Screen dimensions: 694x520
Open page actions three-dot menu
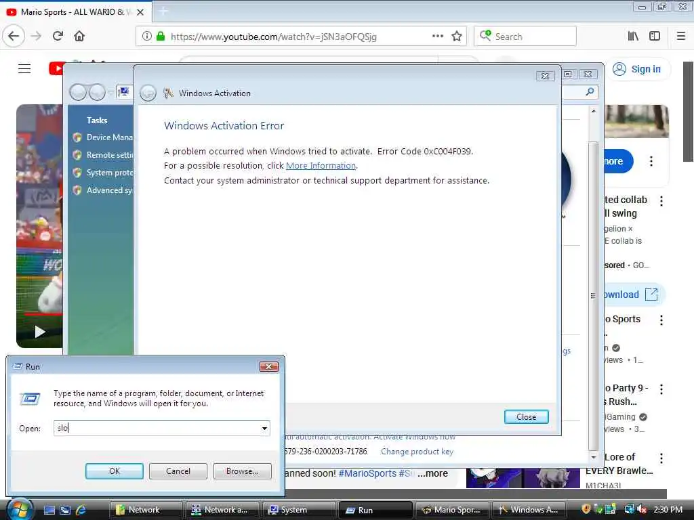point(437,37)
